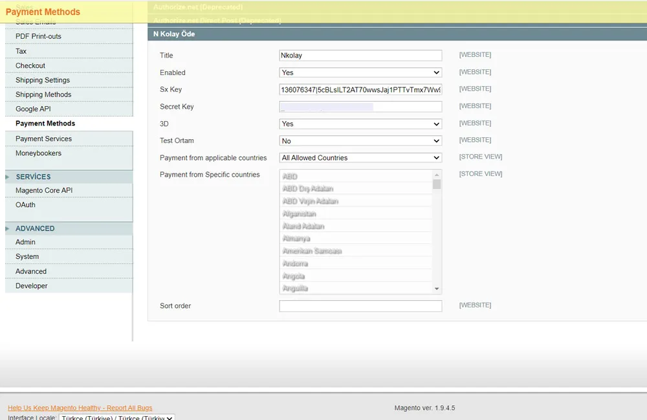The width and height of the screenshot is (647, 420).
Task: Select Shipping Methods in sidebar
Action: [x=43, y=94]
